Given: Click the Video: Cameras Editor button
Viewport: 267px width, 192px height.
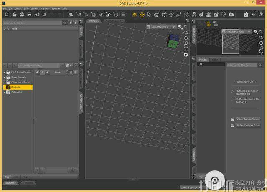Looking at the screenshot, I should [248, 125].
